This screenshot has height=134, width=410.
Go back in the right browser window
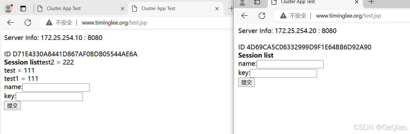(245, 16)
